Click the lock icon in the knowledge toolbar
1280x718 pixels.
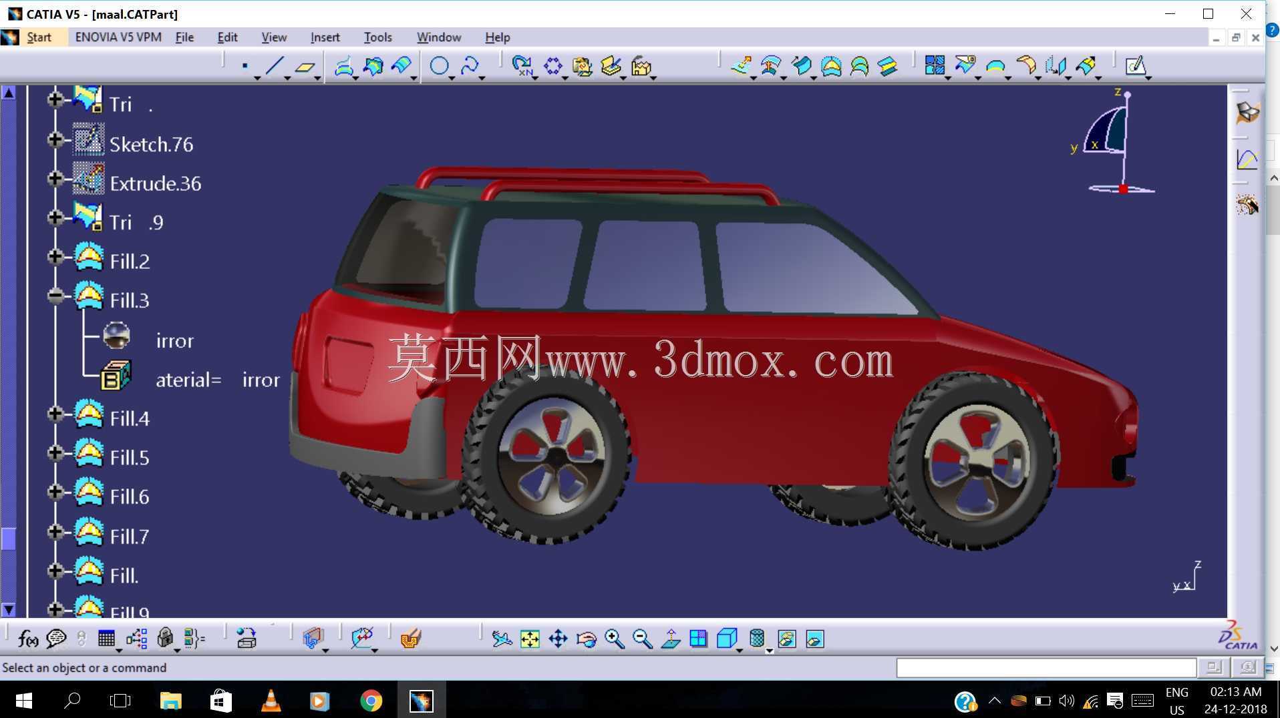click(165, 639)
